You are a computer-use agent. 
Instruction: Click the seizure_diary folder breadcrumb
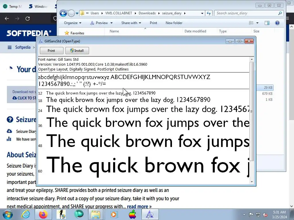pos(172,13)
